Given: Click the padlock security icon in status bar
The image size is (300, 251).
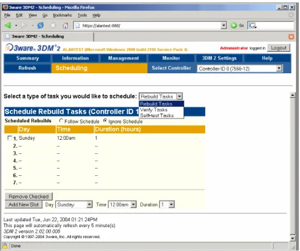Looking at the screenshot, I should 5,246.
